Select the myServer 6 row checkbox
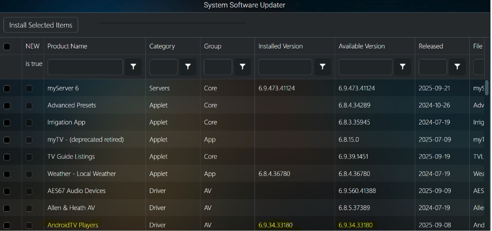The width and height of the screenshot is (492, 231). (7, 89)
